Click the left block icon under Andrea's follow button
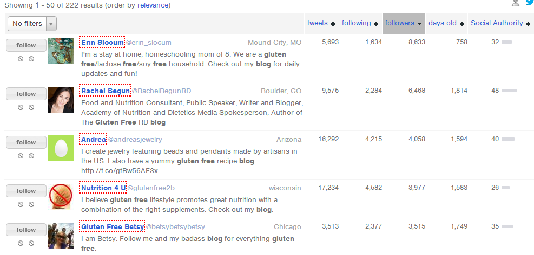Image resolution: width=534 pixels, height=255 pixels. point(21,155)
